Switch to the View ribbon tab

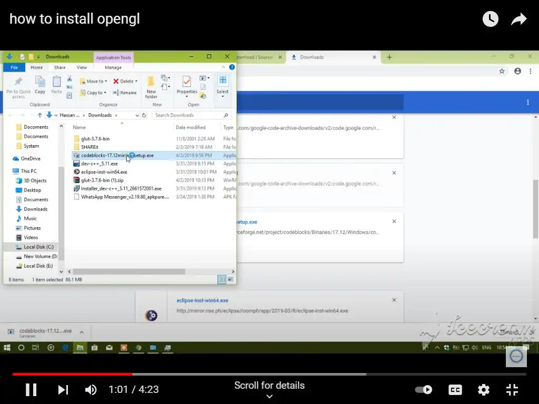point(82,67)
